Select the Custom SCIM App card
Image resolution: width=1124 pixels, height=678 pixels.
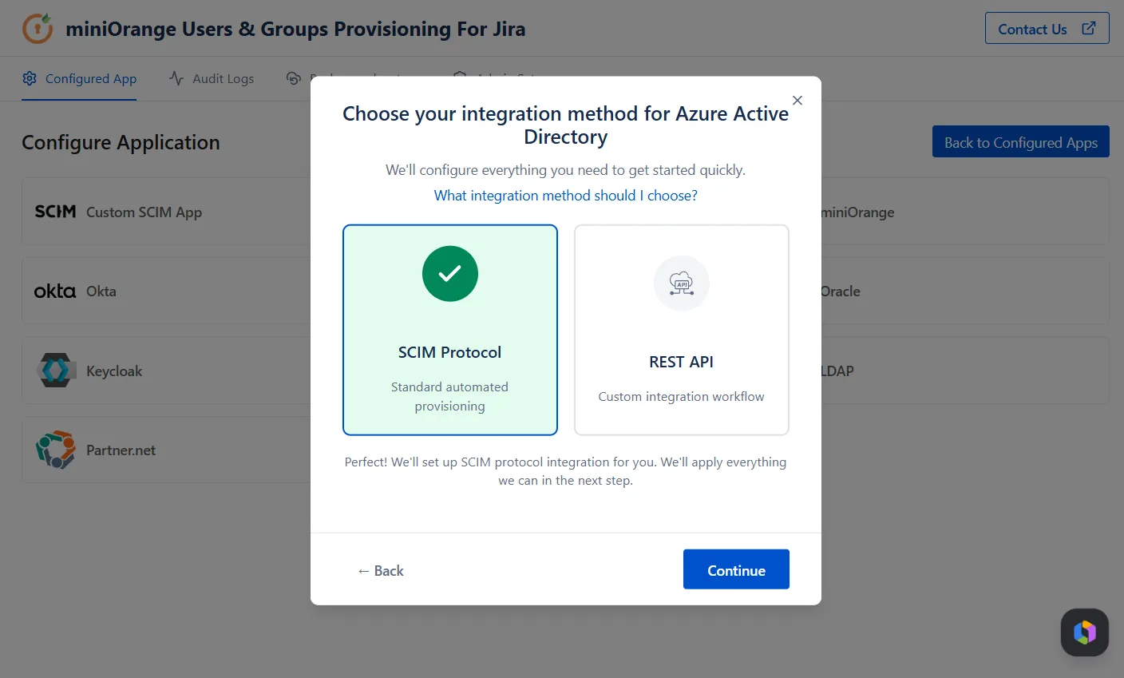(x=166, y=212)
